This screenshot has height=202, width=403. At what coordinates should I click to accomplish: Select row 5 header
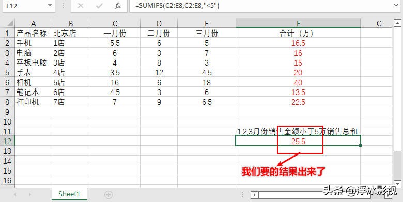(x=7, y=72)
